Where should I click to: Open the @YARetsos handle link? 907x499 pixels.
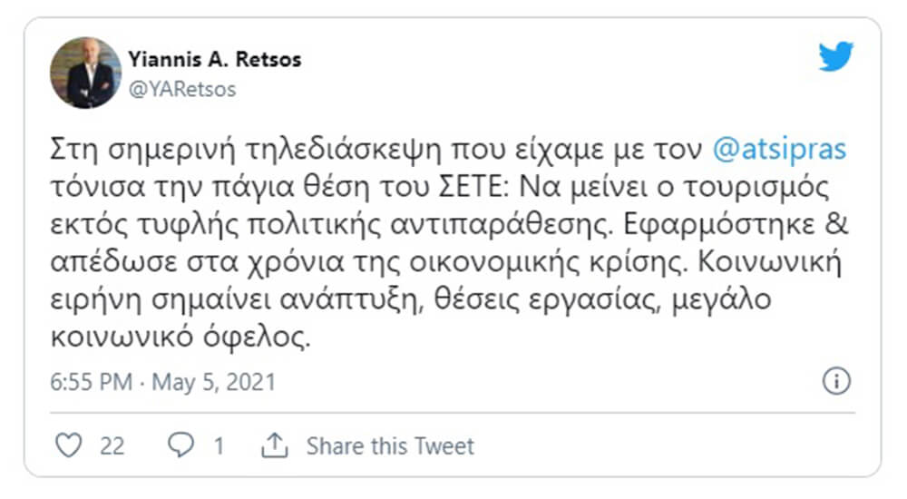point(182,89)
